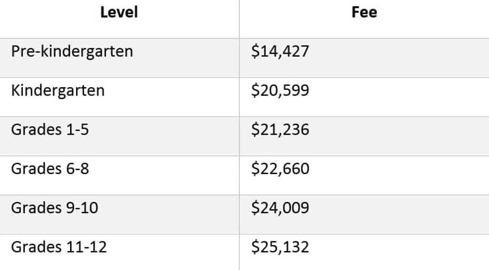Click the dollar sign before 25,132
Image resolution: width=489 pixels, height=270 pixels.
[255, 247]
